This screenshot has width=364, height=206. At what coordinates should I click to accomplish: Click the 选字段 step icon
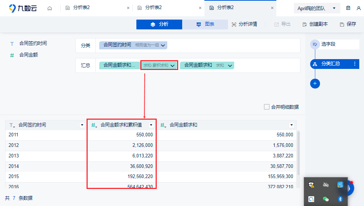coord(315,44)
